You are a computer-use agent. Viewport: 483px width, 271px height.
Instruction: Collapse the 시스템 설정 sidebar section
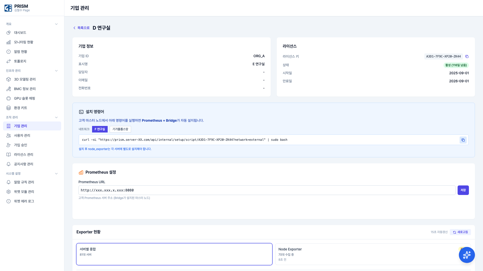56,174
